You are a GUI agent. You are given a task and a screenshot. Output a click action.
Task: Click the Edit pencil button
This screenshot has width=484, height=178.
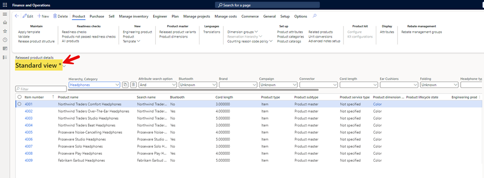[28, 16]
